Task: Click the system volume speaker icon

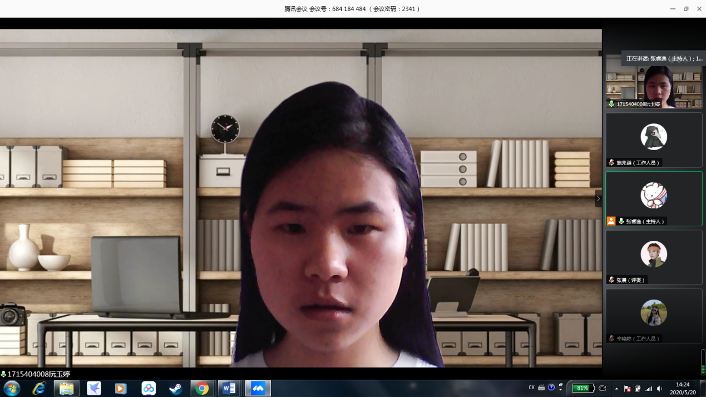Action: (x=659, y=388)
